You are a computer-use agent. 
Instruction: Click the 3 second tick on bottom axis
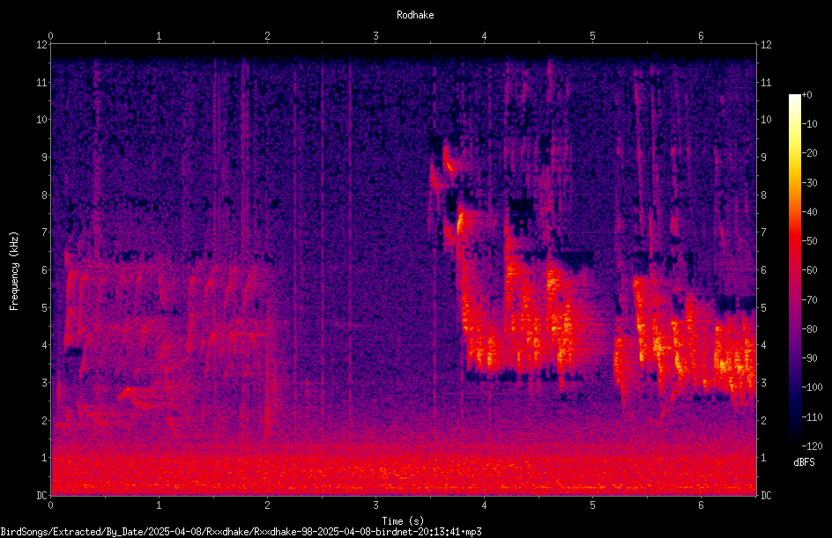coord(375,505)
